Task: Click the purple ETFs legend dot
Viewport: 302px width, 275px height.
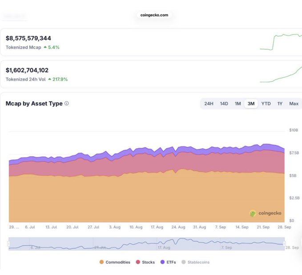Action: pos(162,262)
